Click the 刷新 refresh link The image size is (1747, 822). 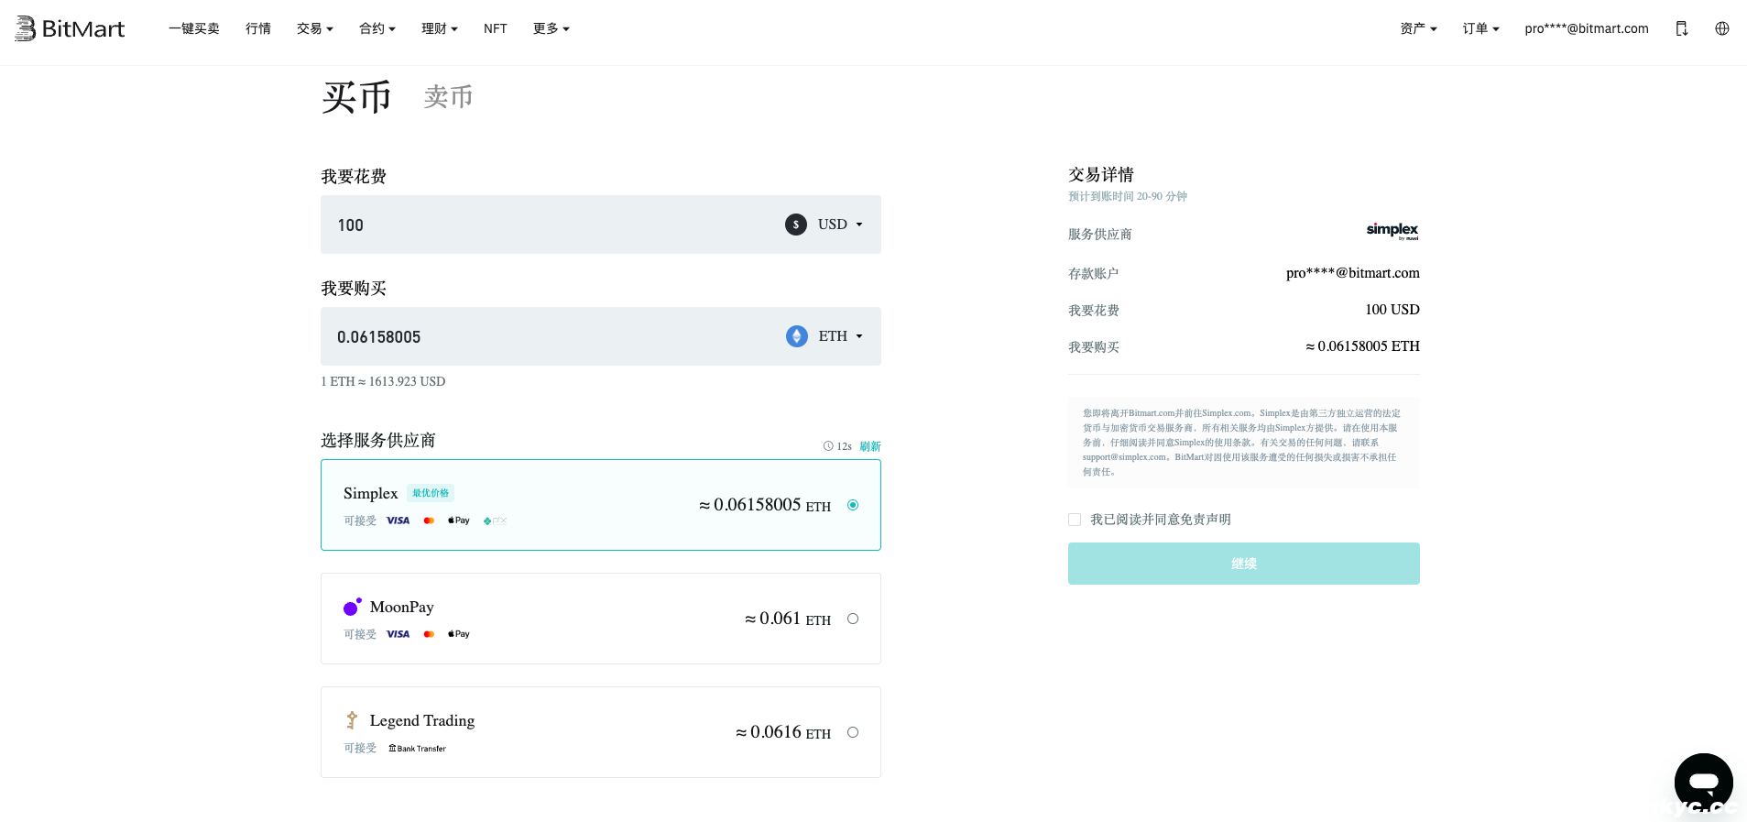coord(869,446)
